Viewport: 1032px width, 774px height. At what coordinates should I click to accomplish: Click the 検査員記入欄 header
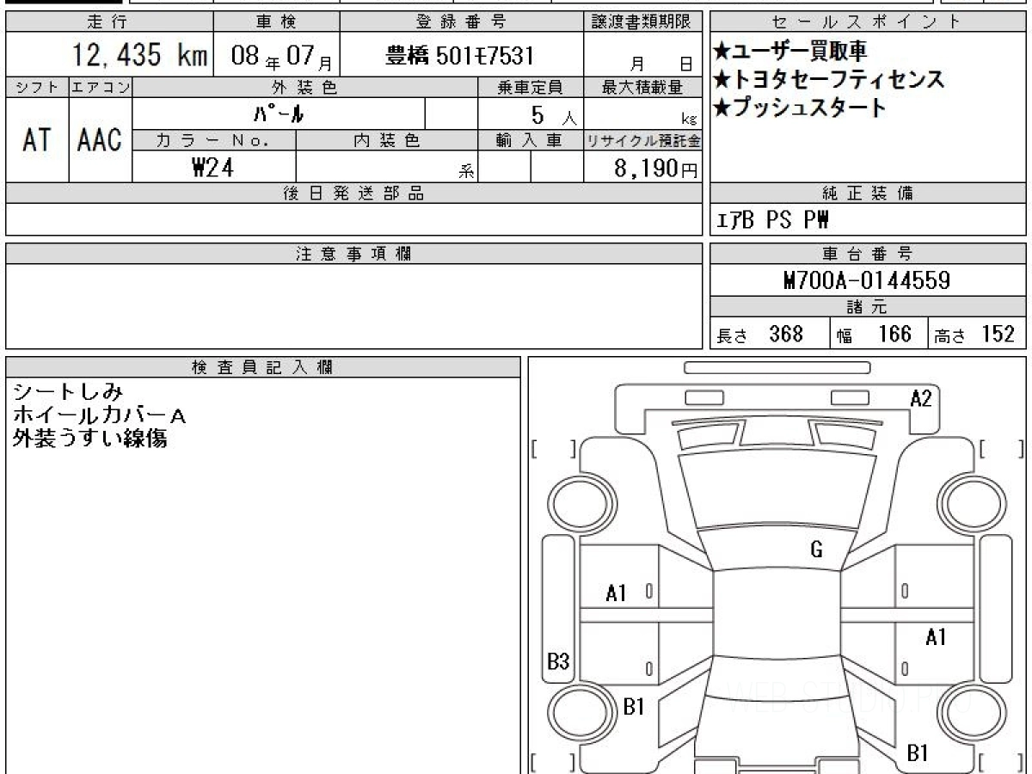(x=263, y=366)
